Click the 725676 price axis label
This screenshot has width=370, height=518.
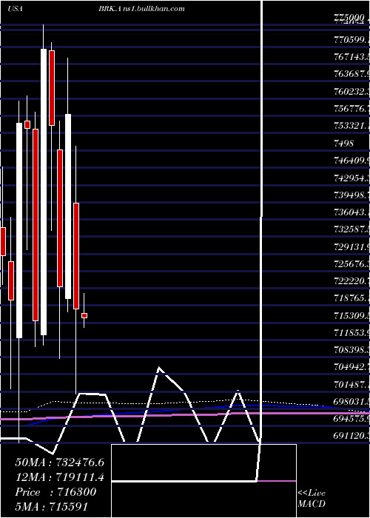point(351,264)
